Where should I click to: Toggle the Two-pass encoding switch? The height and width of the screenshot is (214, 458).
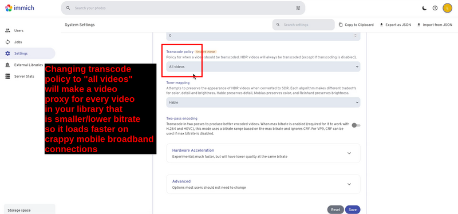(x=356, y=125)
